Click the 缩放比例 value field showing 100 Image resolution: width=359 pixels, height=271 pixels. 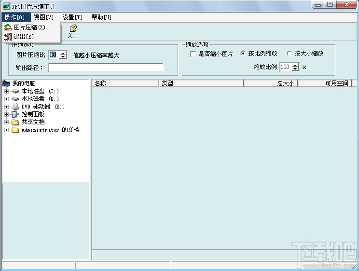tap(286, 67)
